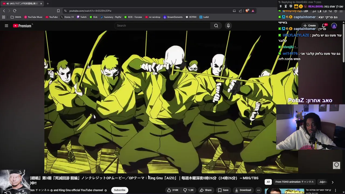
Task: Open the Lurkit bookmark
Action: coord(204,17)
